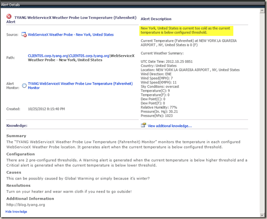Click the Alert Details title bar

(133, 5)
